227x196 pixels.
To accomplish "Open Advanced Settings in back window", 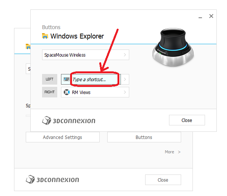I will (x=63, y=137).
